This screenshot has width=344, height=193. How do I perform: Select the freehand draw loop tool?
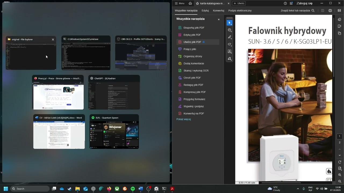230,44
